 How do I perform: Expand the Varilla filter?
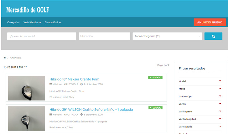(x=200, y=104)
